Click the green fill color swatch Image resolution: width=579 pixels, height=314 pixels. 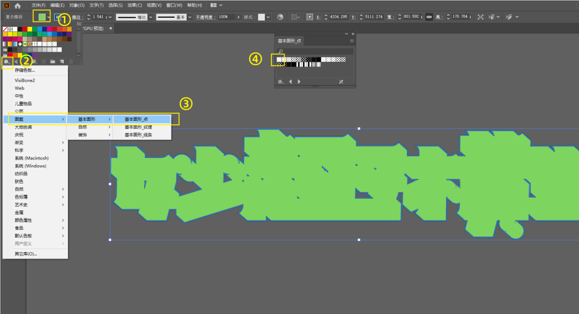[42, 17]
